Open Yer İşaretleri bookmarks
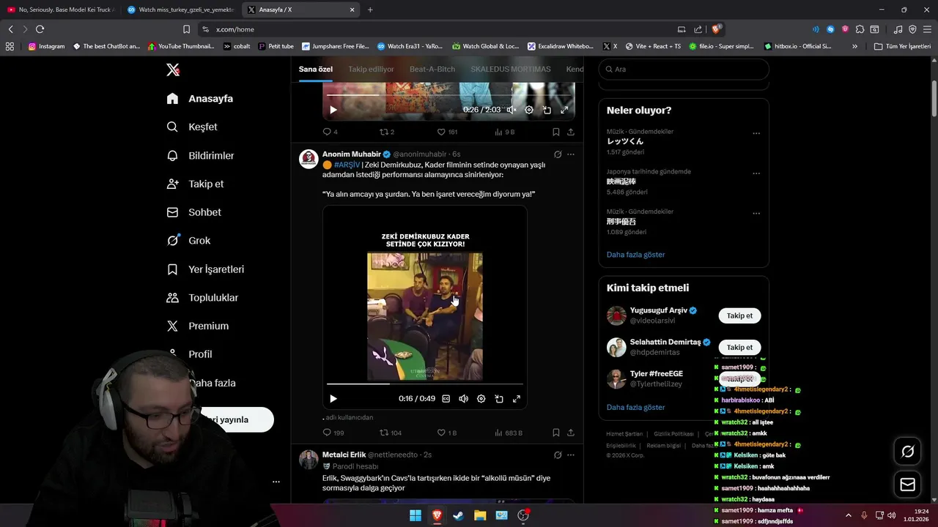 (205, 269)
